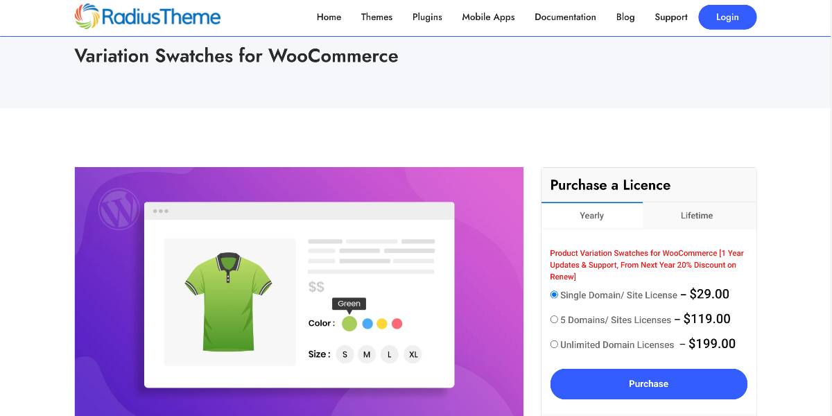832x416 pixels.
Task: Pick the blue color swatch
Action: (367, 323)
